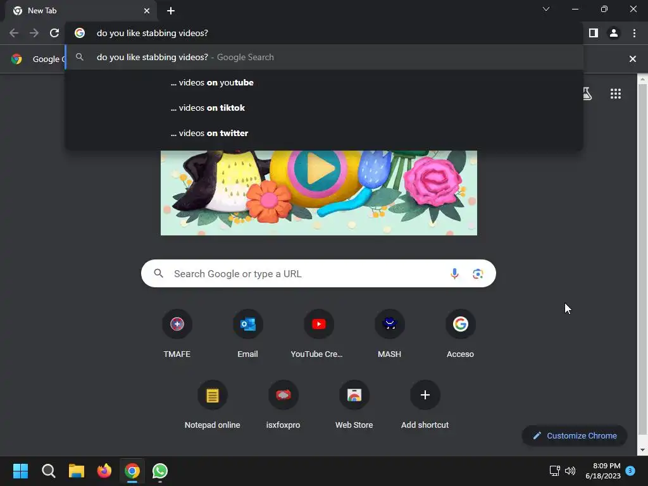Image resolution: width=648 pixels, height=486 pixels.
Task: Select the 'do you like stabbing videos?' Google Search suggestion
Action: 324,57
